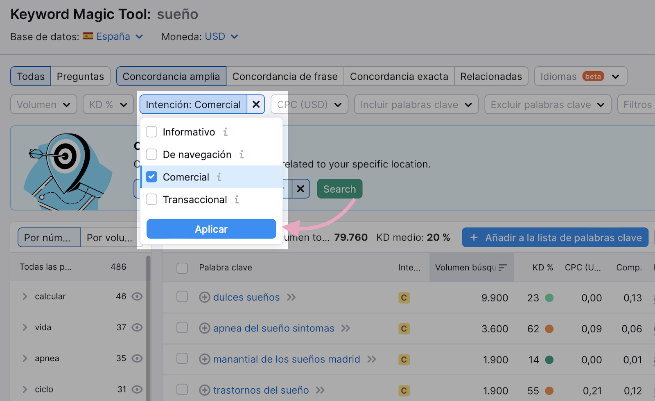Open the CPC (USD) filter dropdown
The height and width of the screenshot is (401, 655).
pos(309,104)
